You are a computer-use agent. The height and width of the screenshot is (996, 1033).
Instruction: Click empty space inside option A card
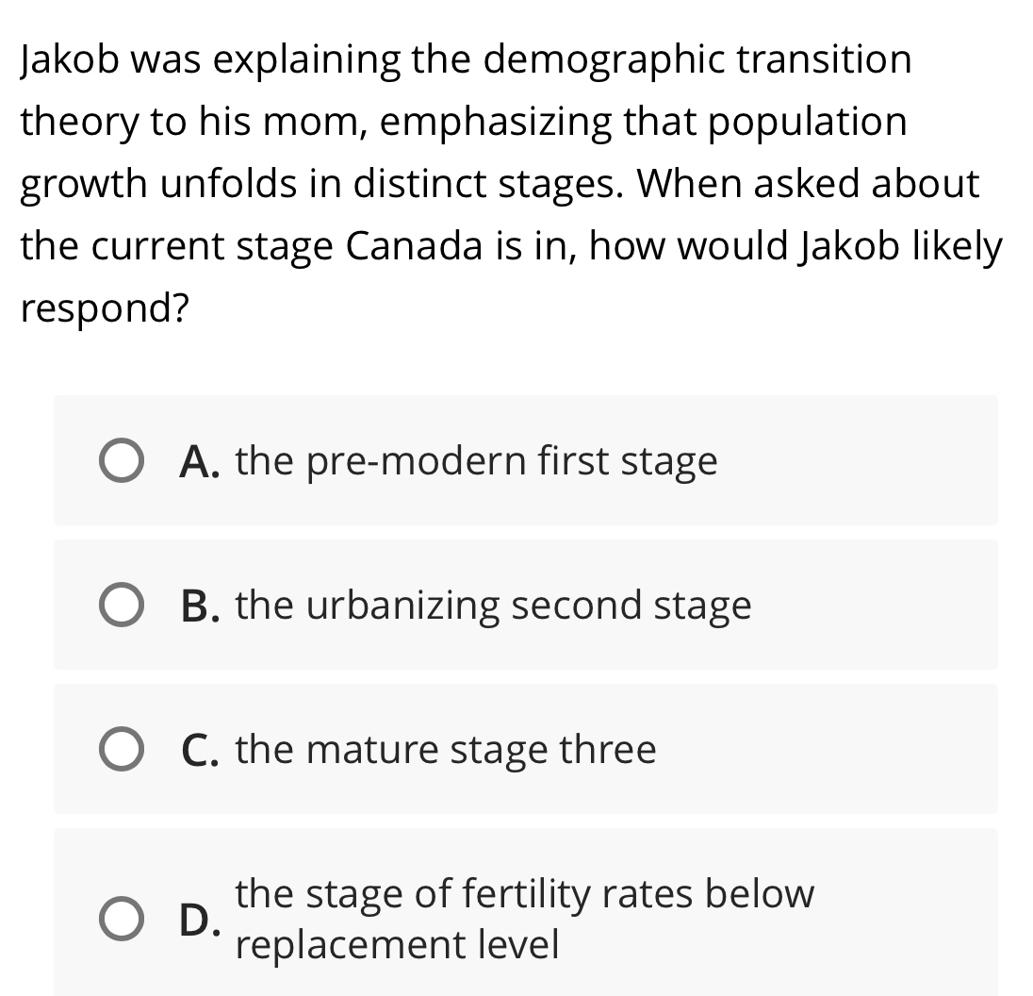point(857,461)
